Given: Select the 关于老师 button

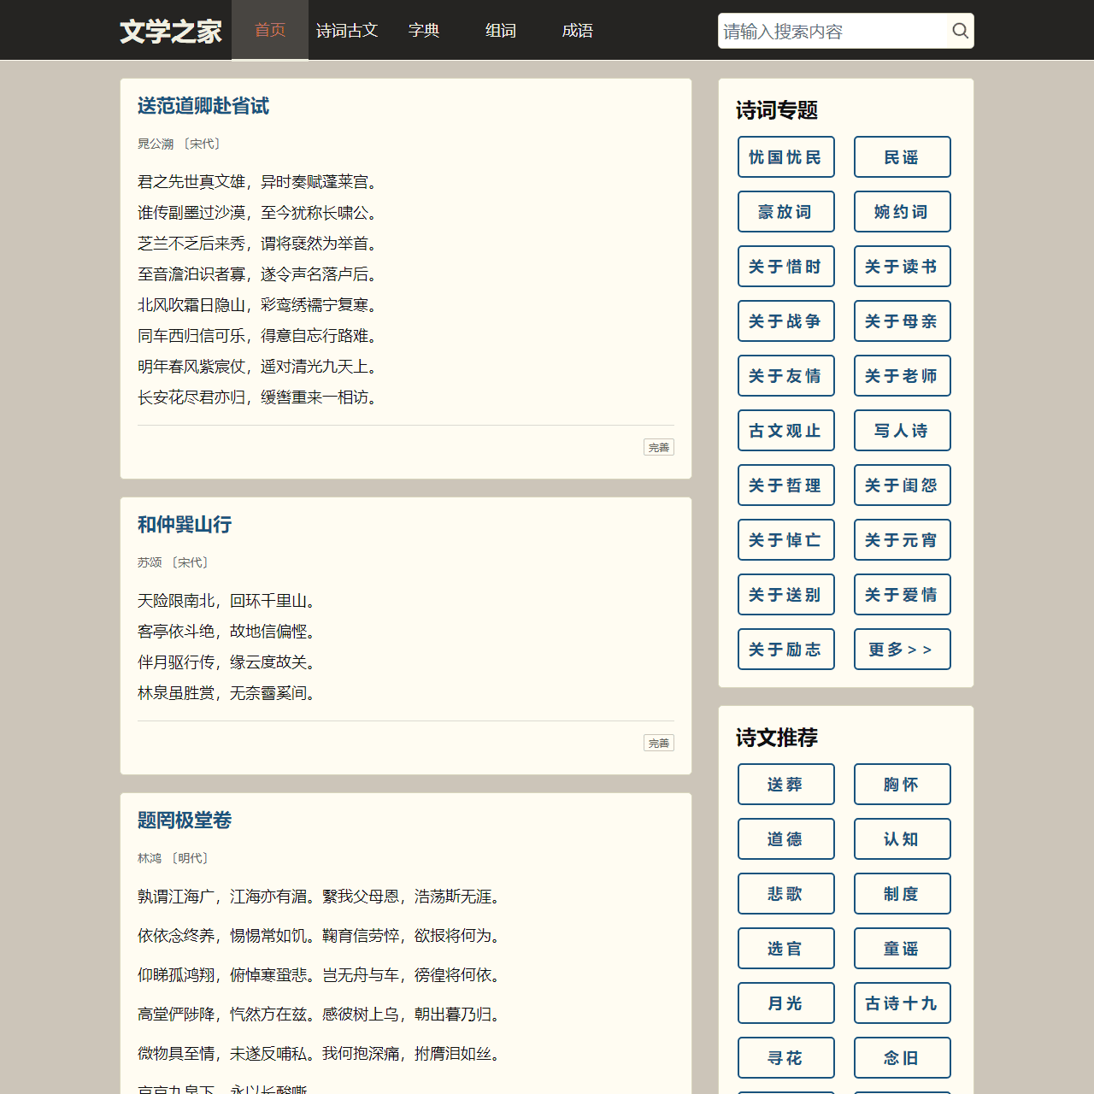Looking at the screenshot, I should (x=903, y=376).
